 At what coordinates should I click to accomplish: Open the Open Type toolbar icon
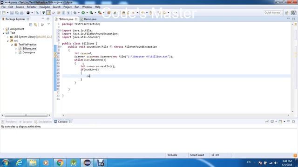tap(123, 13)
